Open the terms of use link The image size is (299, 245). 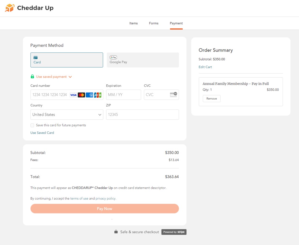pyautogui.click(x=79, y=199)
